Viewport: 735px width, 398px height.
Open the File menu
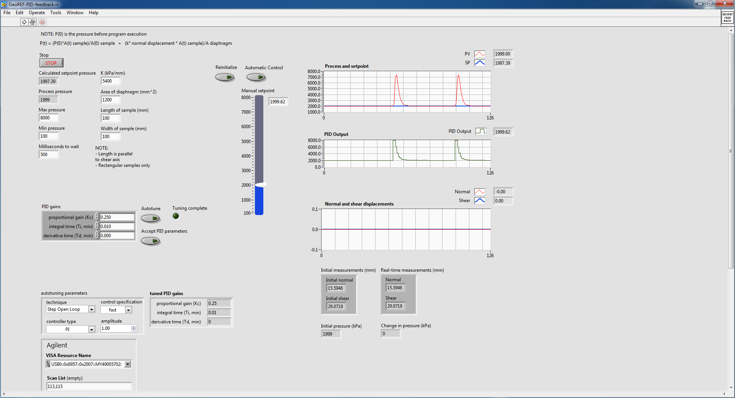click(7, 13)
